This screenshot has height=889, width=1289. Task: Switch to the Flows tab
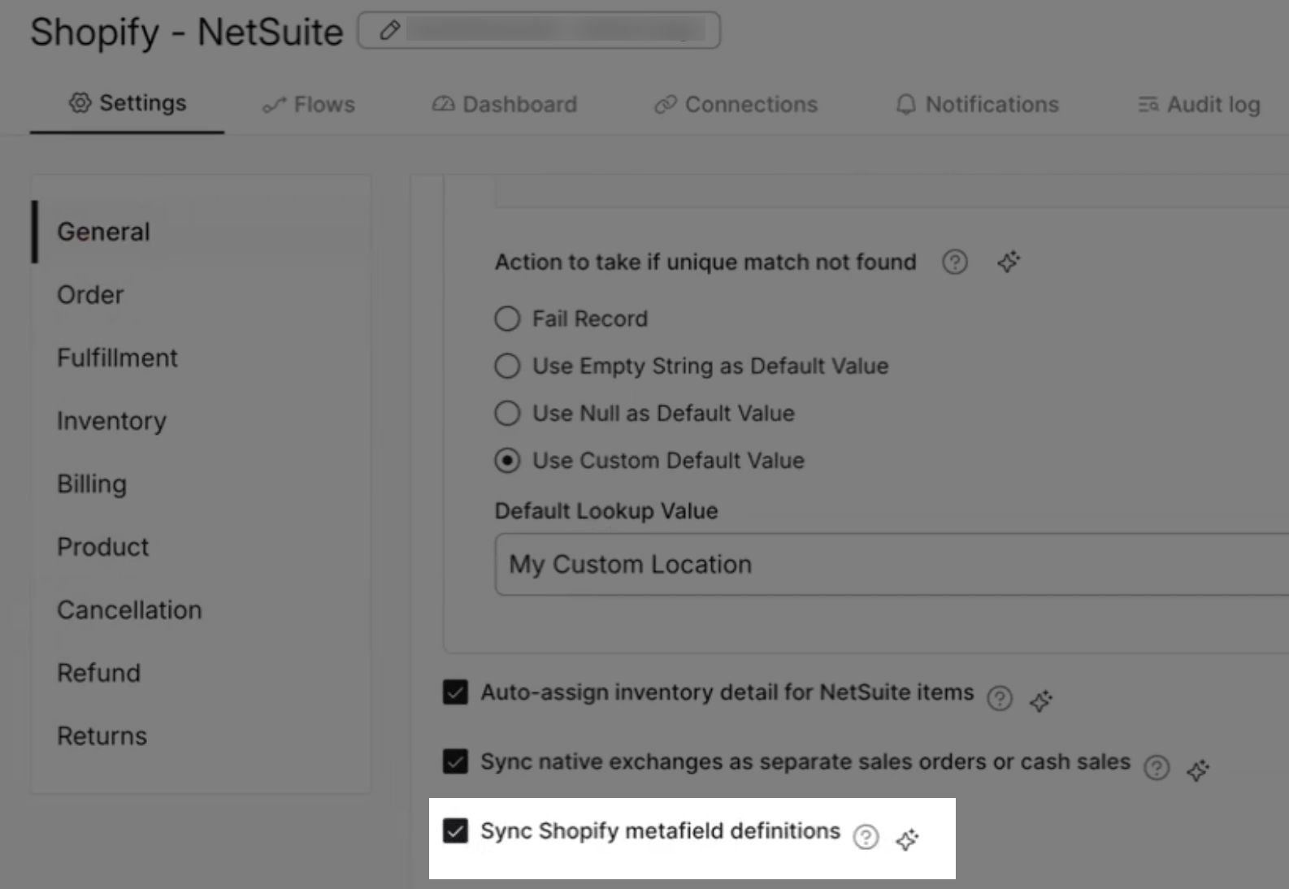309,105
